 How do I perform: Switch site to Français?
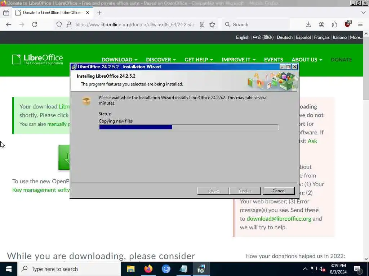coord(322,37)
